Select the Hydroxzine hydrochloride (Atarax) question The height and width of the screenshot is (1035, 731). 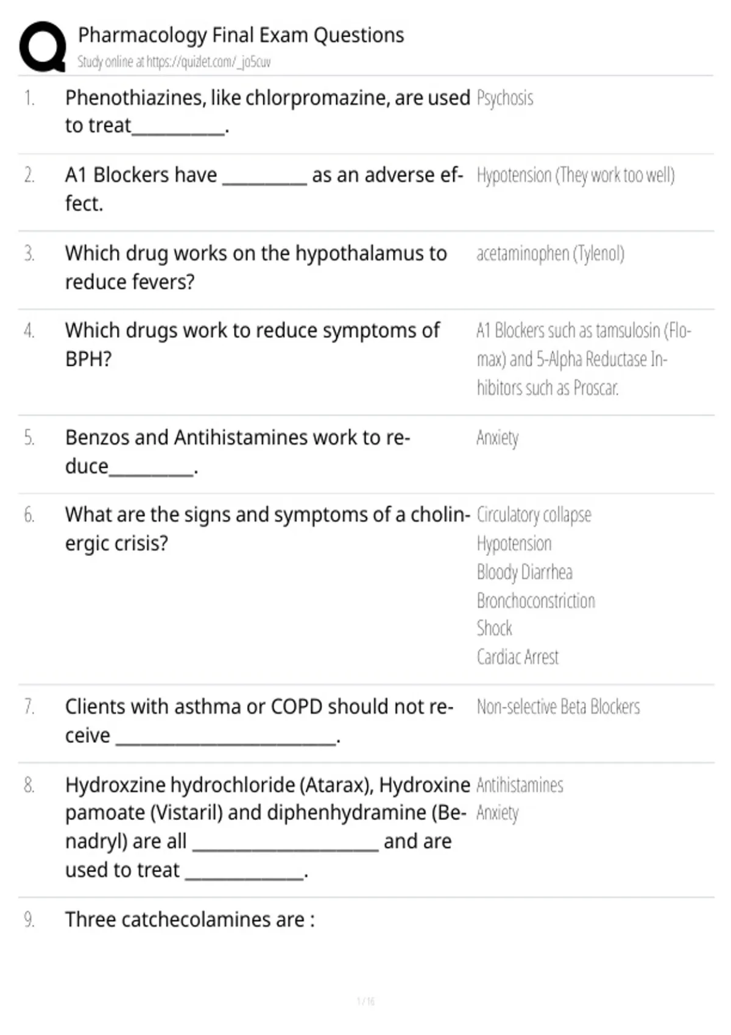(267, 827)
